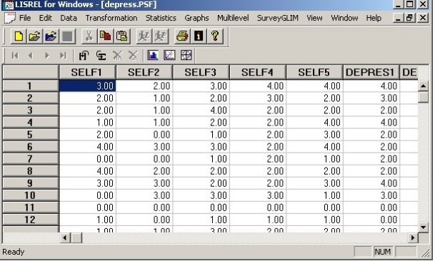Select row header 12

30,220
